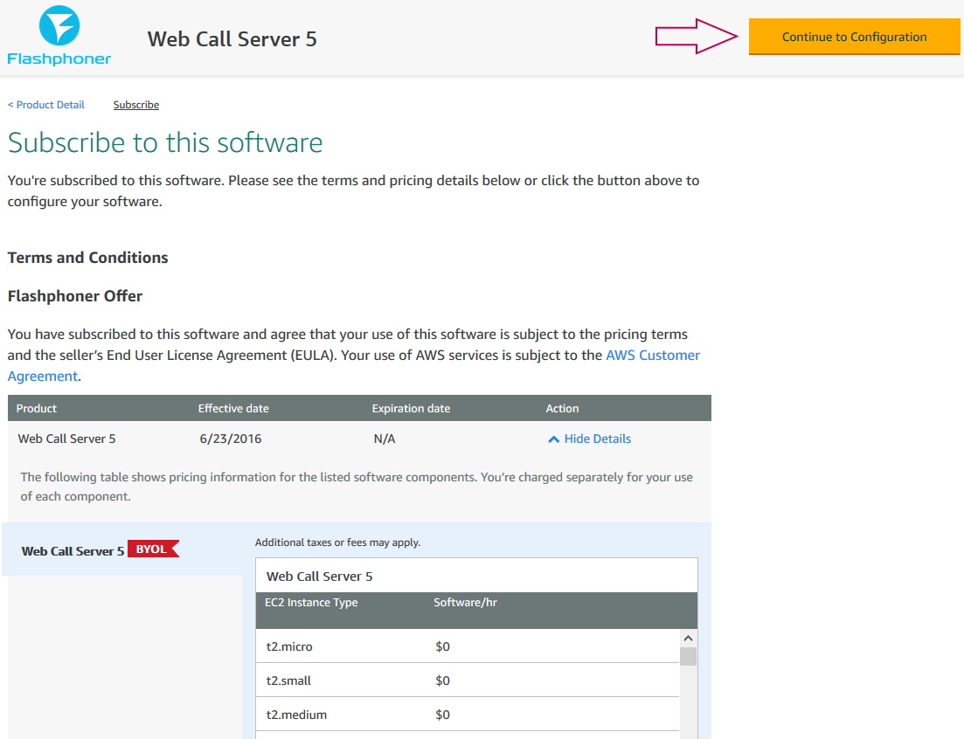Image resolution: width=964 pixels, height=739 pixels.
Task: Select the Subscribe breadcrumb item
Action: click(x=136, y=105)
